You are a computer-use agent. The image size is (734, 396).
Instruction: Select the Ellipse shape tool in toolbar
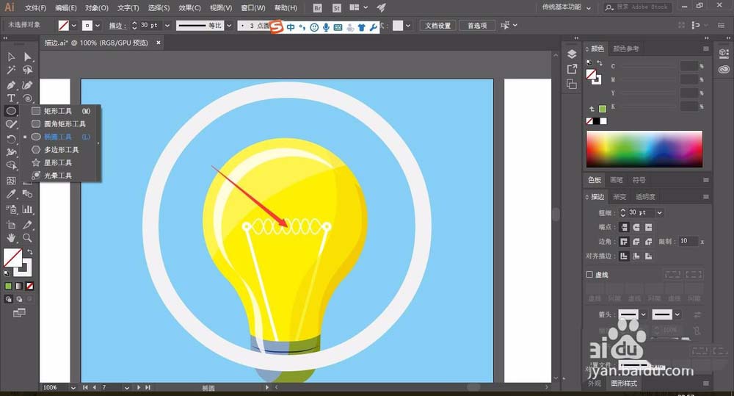tap(11, 111)
